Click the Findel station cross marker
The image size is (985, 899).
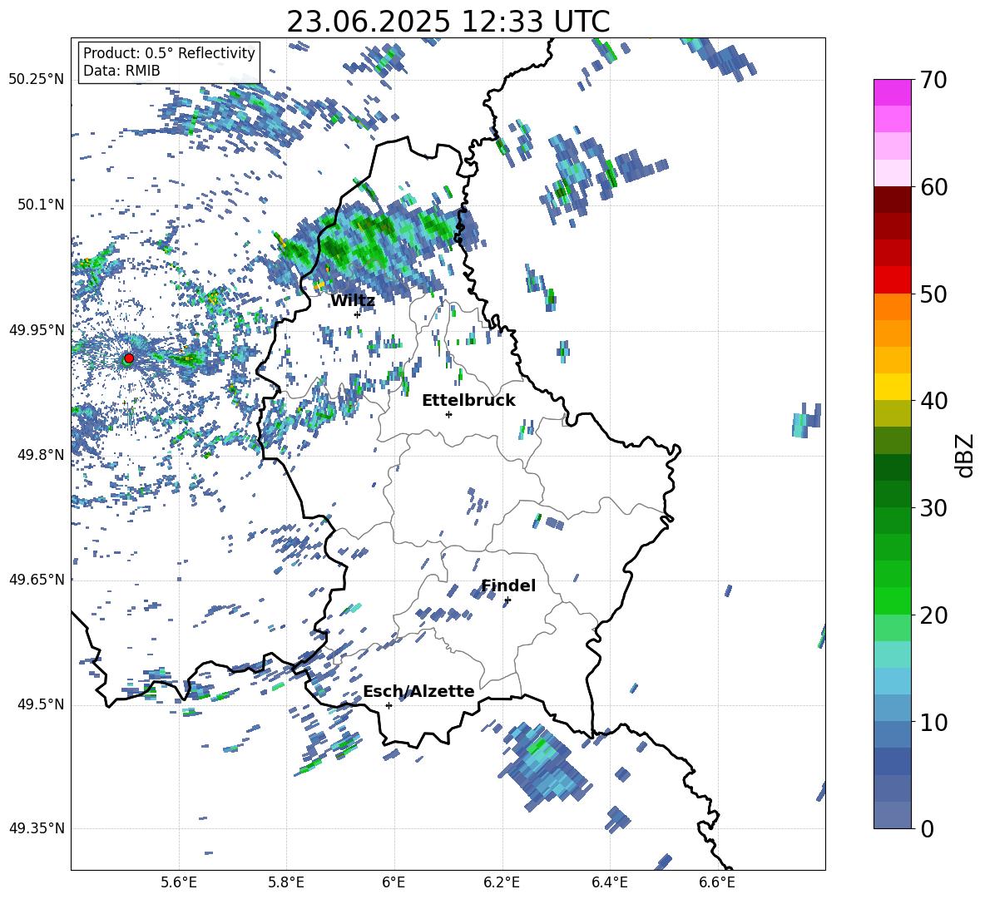coord(507,600)
